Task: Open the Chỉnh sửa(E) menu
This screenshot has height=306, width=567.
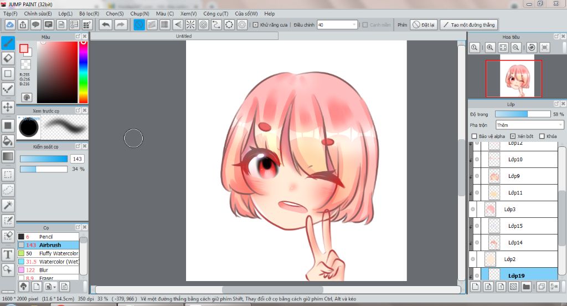Action: 38,13
